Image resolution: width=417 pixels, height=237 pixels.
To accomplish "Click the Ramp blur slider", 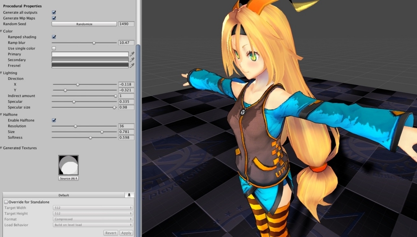I will coord(84,43).
